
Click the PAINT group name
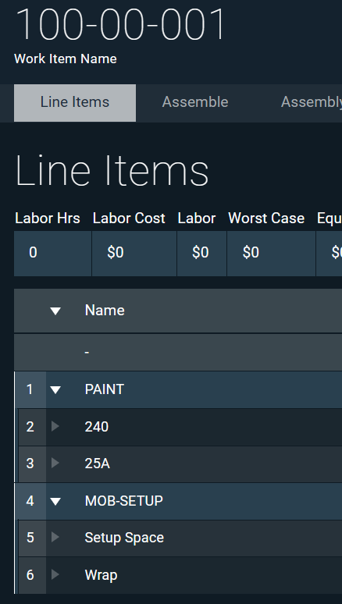105,389
